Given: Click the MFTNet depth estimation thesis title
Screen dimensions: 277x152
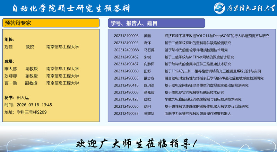Looking at the screenshot, I should [x=199, y=57].
